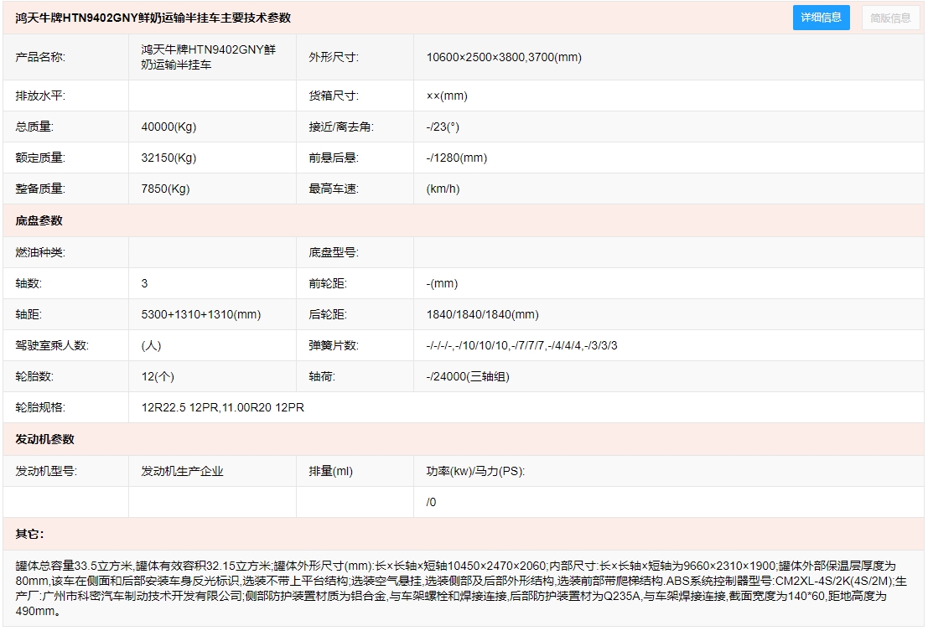Select total mass value 40000(Kg)
Screen dimensions: 928x631
(168, 127)
